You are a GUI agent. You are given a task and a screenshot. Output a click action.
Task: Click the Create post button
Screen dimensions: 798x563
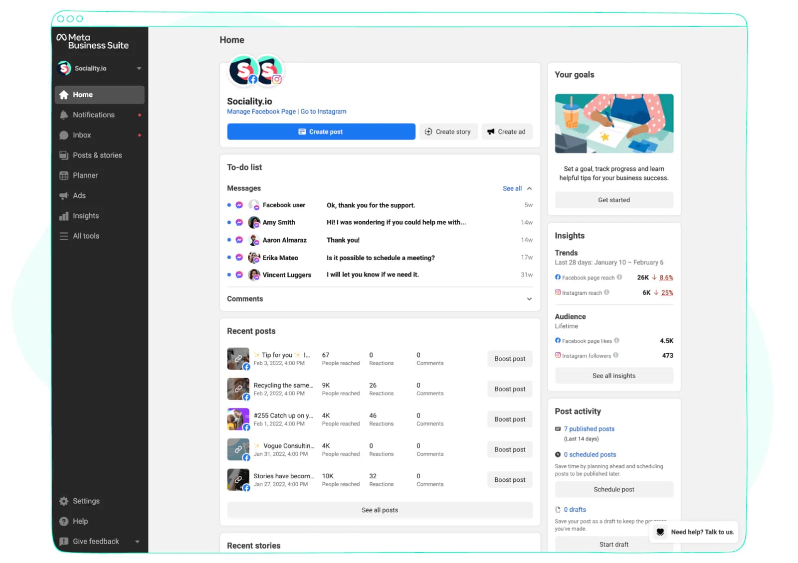tap(321, 132)
